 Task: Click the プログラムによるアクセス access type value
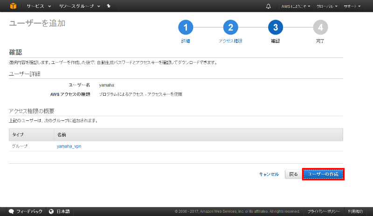tap(140, 94)
